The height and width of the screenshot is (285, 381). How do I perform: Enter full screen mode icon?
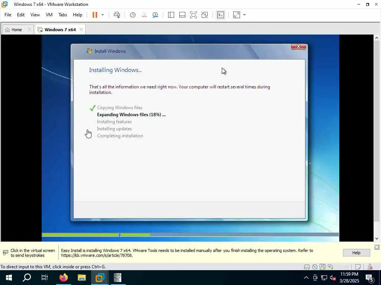point(193,15)
